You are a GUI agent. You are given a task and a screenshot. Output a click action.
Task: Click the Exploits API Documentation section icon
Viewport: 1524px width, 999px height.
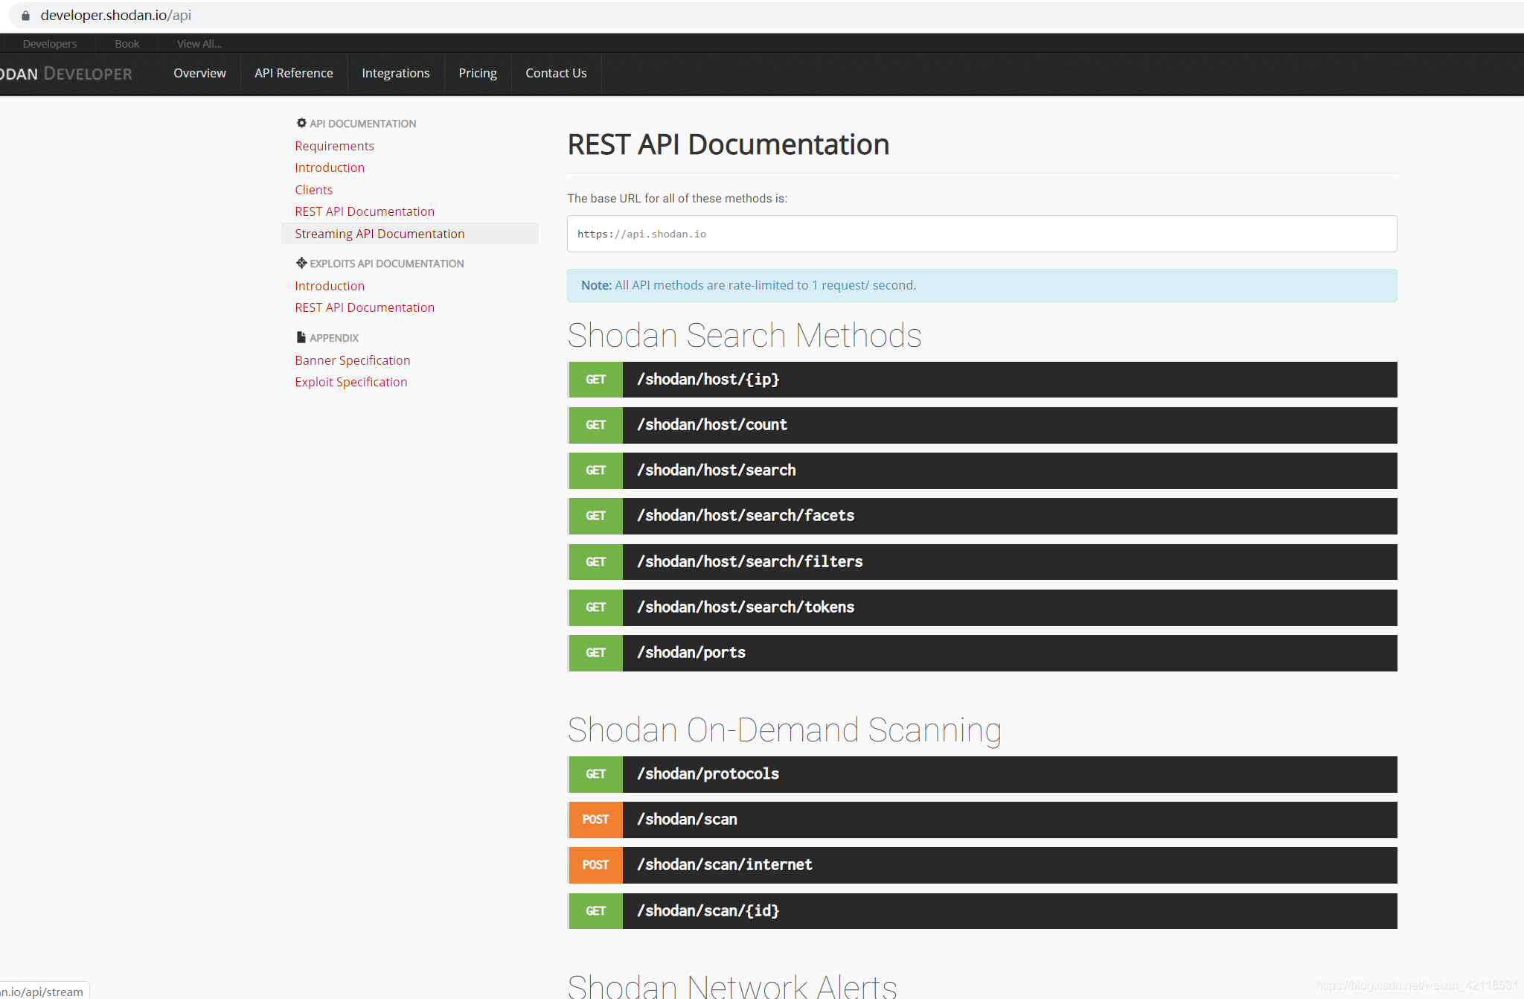pos(301,263)
